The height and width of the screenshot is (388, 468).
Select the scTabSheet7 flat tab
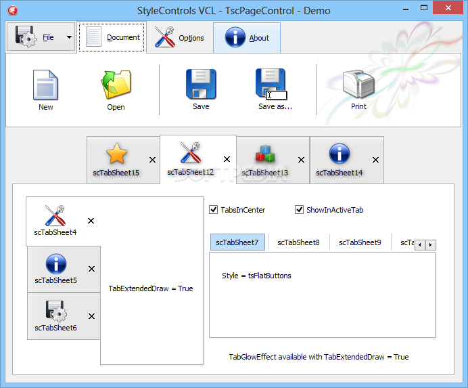[237, 242]
